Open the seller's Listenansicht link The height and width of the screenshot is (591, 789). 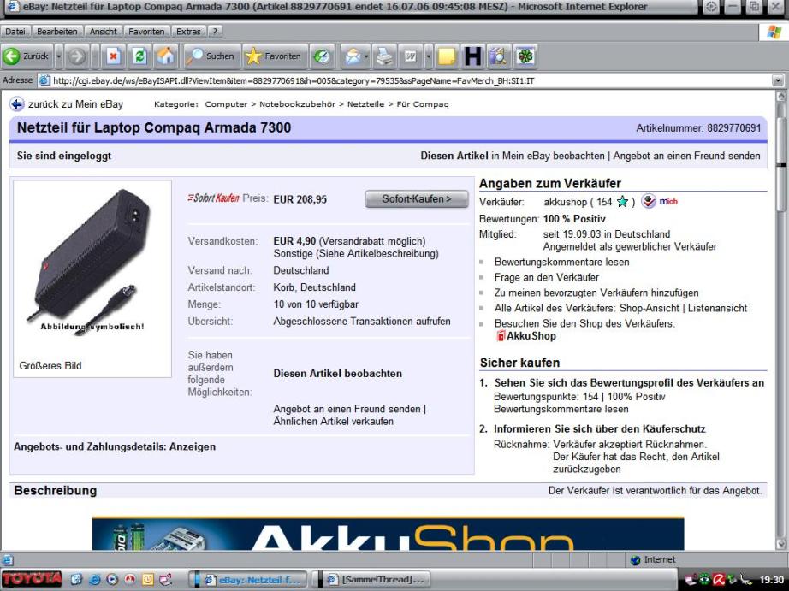click(718, 308)
